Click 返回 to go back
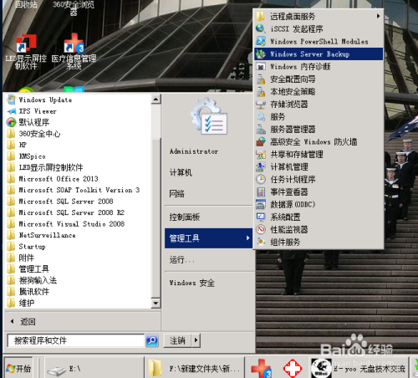The height and width of the screenshot is (378, 418). point(23,322)
